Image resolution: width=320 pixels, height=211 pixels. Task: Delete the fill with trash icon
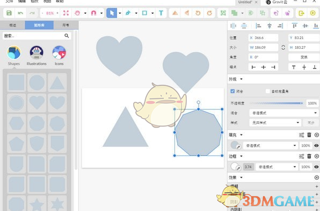point(309,135)
